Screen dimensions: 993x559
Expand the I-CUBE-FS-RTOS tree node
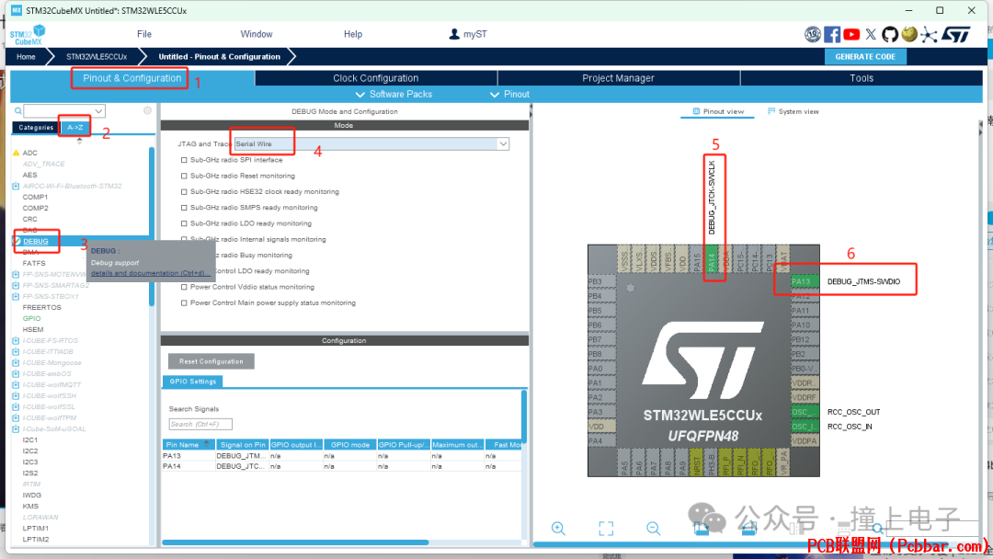(16, 340)
